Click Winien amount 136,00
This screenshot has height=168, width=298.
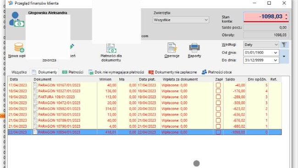click(111, 91)
